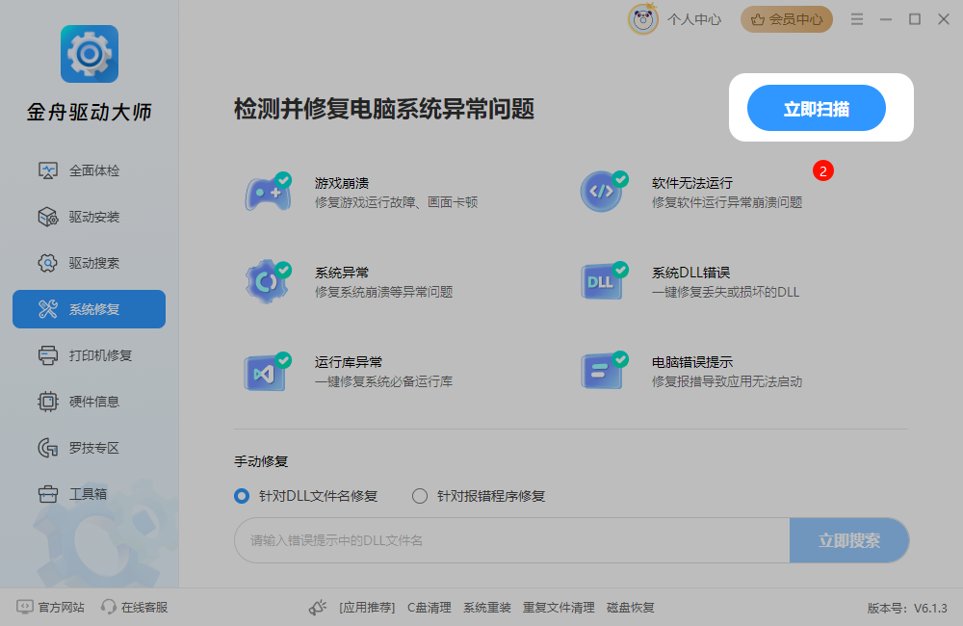Click the 金舟驱动大师 gear logo

[x=90, y=54]
